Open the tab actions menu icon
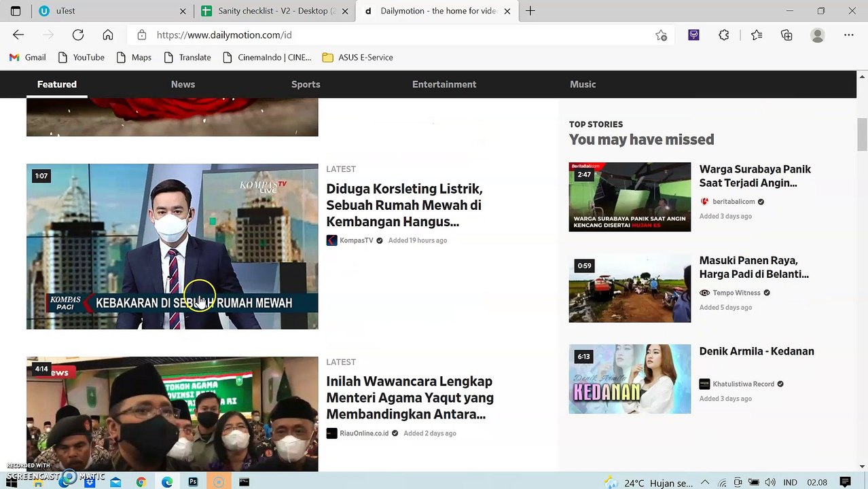Image resolution: width=868 pixels, height=489 pixels. click(16, 11)
